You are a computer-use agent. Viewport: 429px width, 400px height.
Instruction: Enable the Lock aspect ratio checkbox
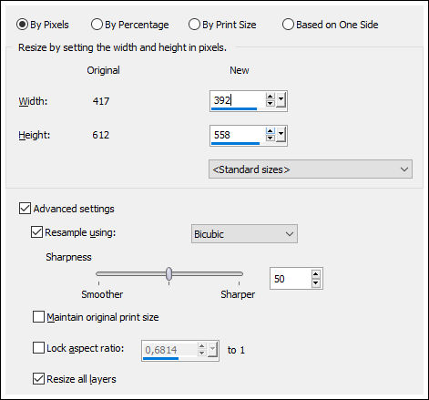(38, 348)
